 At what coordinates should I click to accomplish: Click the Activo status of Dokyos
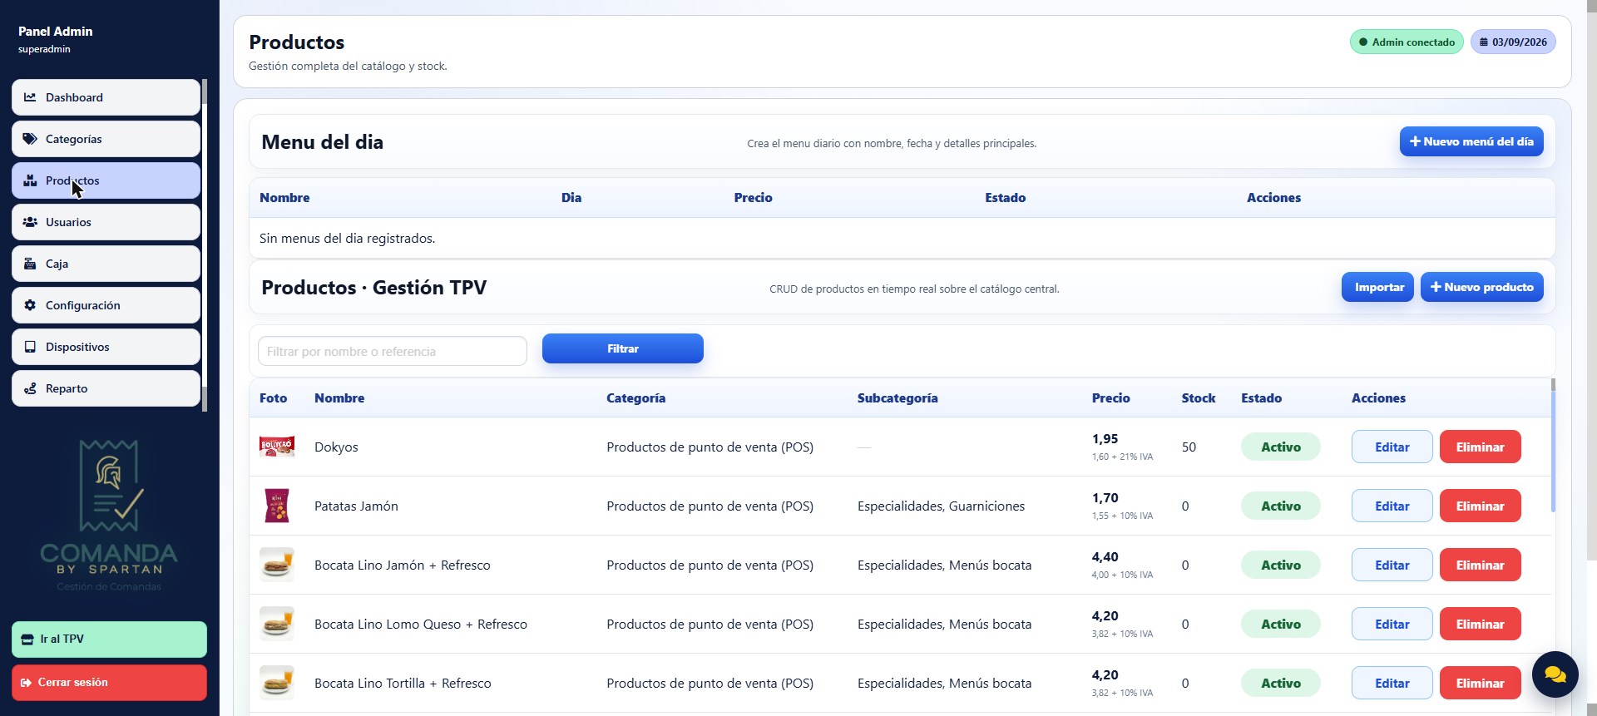[1280, 447]
